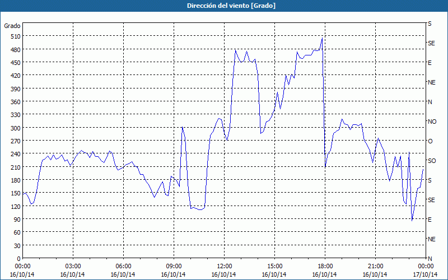Image resolution: width=448 pixels, height=280 pixels.
Task: Select the 390 degree axis label
Action: pyautogui.click(x=16, y=89)
